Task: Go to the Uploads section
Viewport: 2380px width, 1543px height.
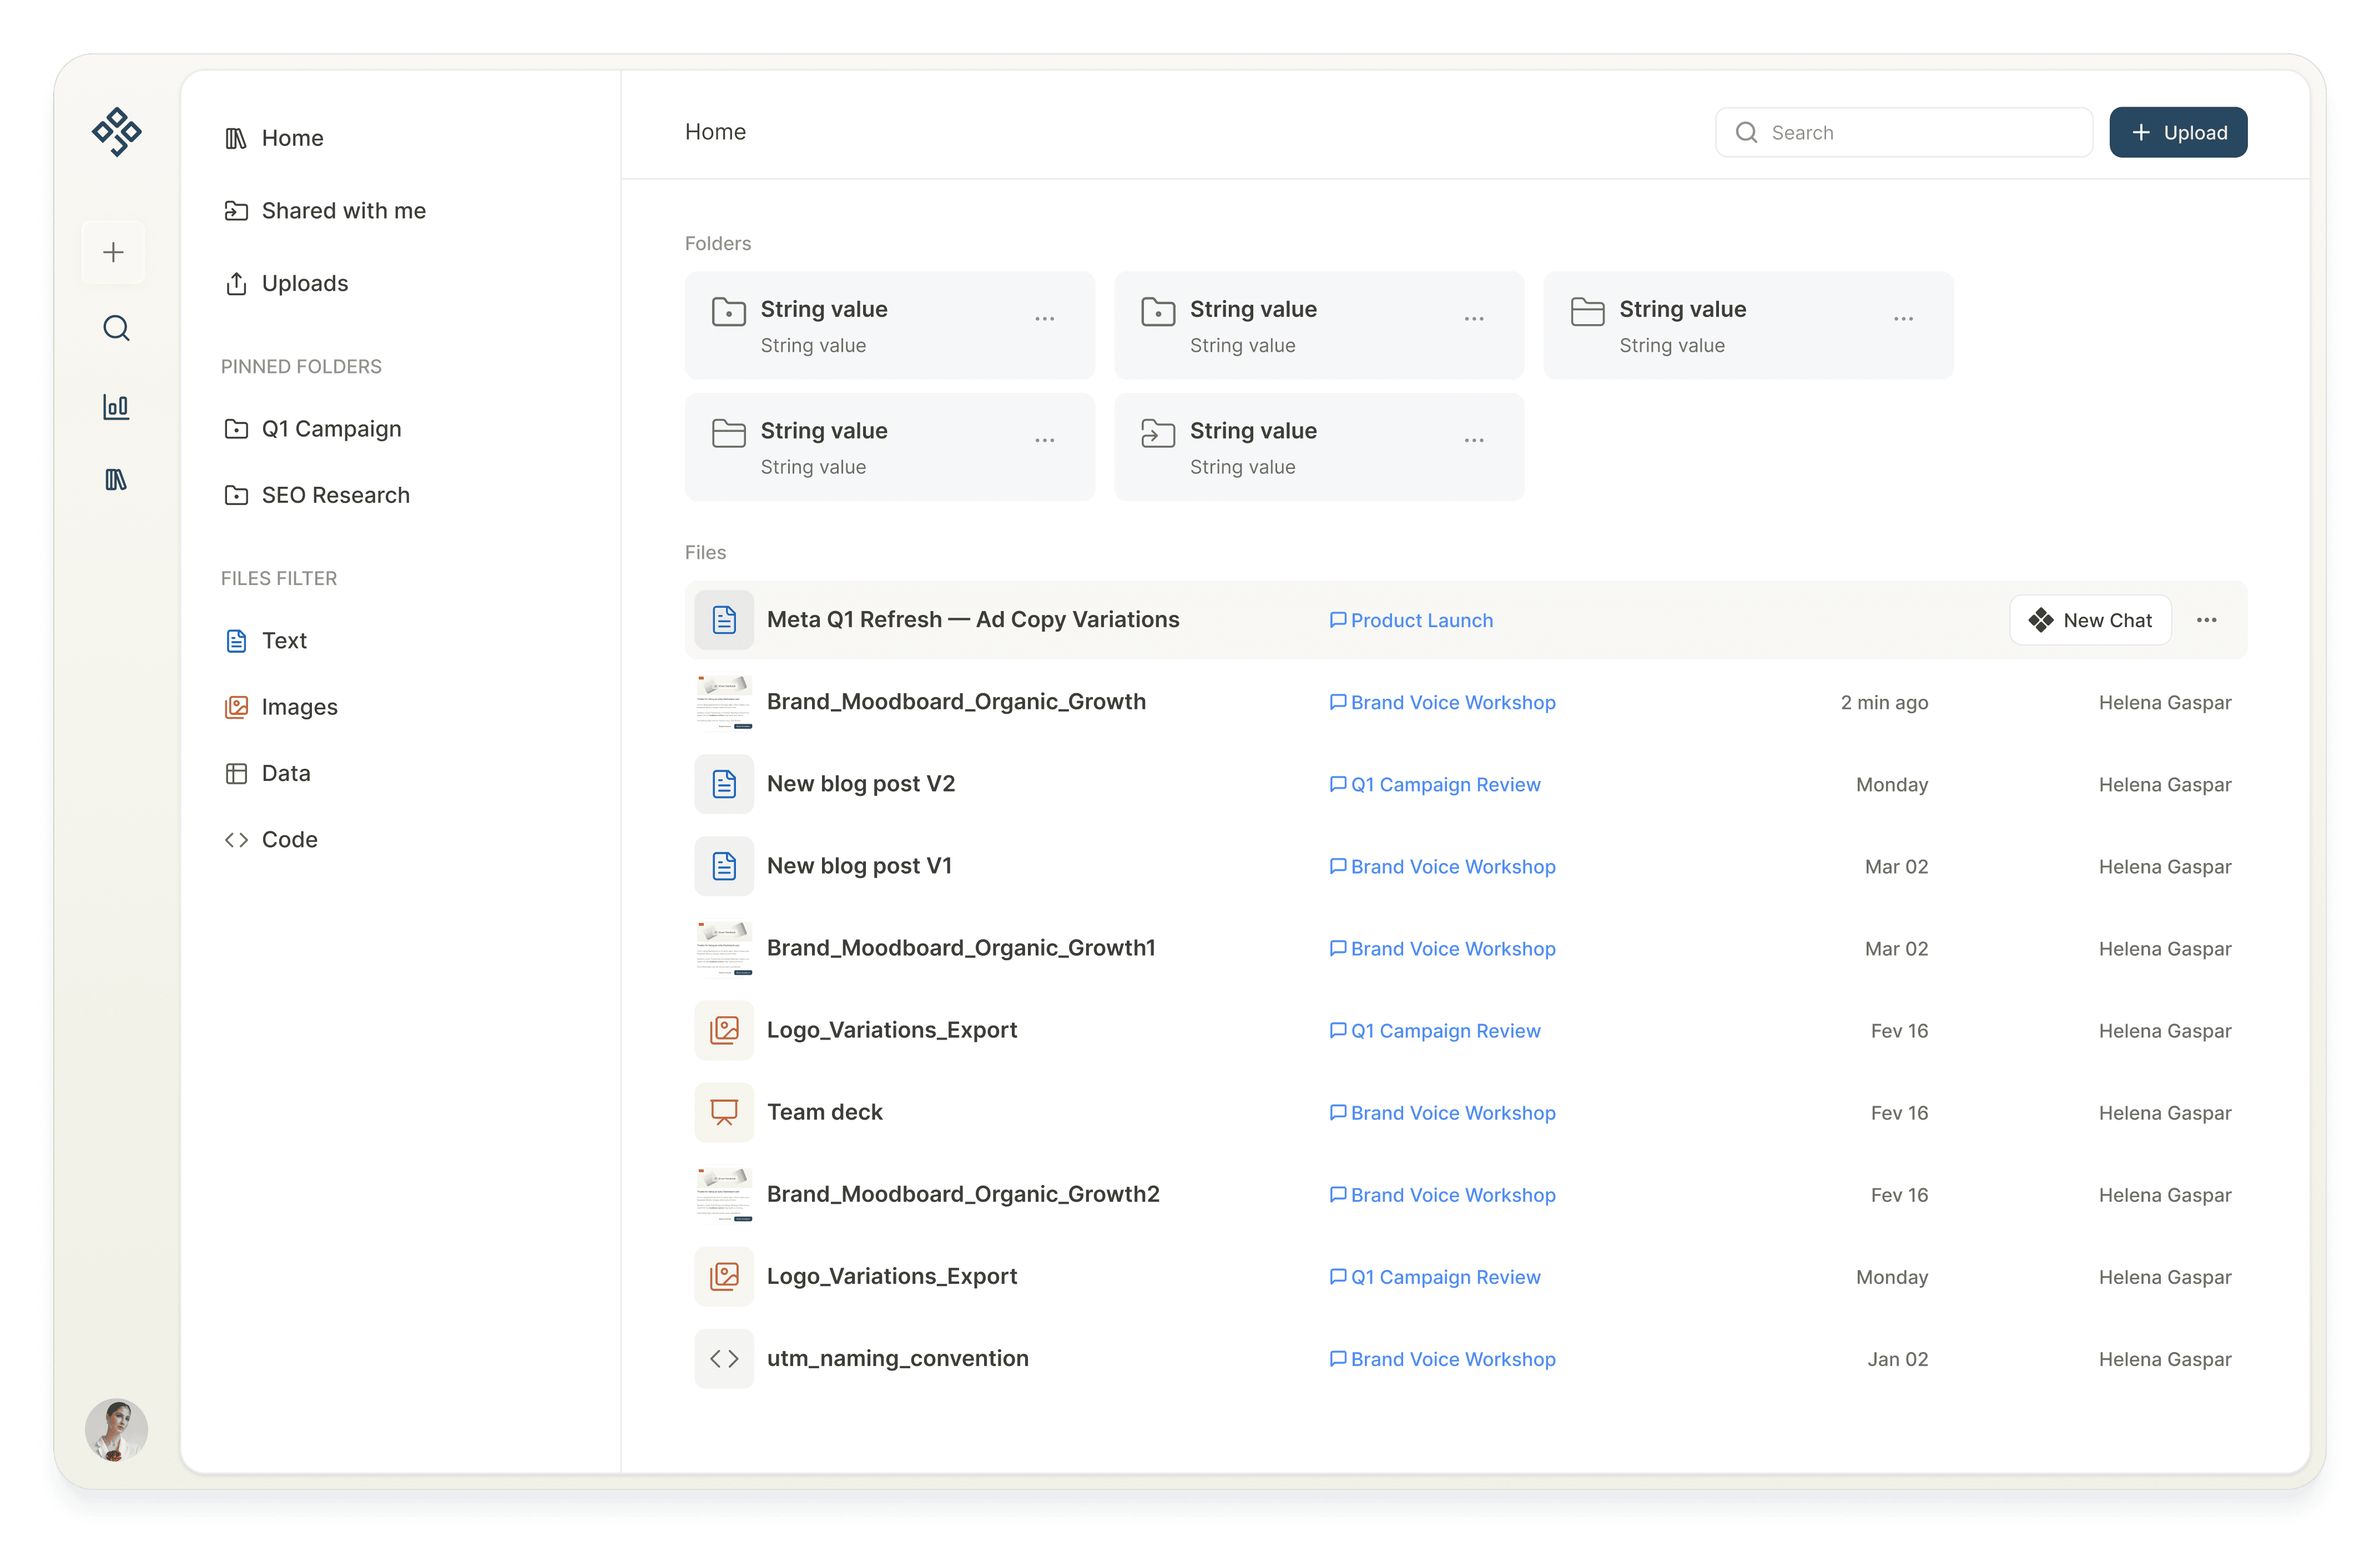Action: [x=305, y=283]
